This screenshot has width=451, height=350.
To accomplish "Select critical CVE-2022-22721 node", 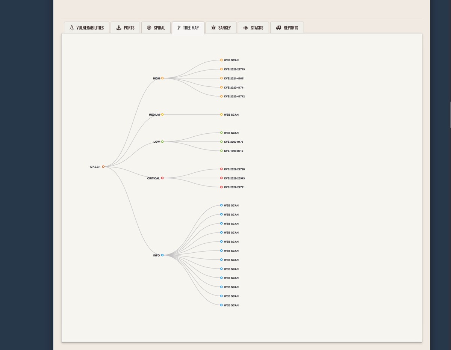I will pos(232,187).
